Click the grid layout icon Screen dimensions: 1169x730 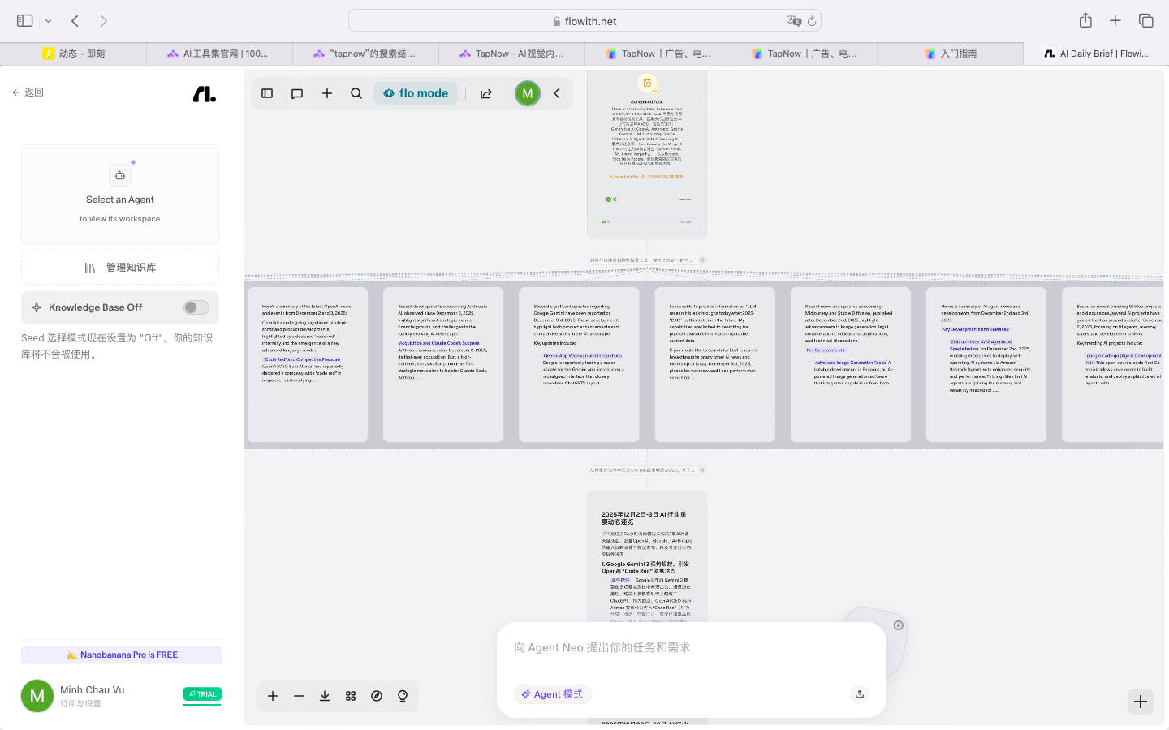(351, 696)
